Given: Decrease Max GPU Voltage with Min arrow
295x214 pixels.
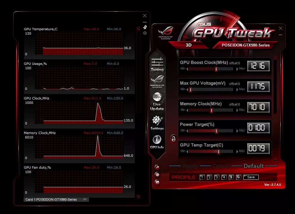Looking at the screenshot, I should (x=187, y=90).
